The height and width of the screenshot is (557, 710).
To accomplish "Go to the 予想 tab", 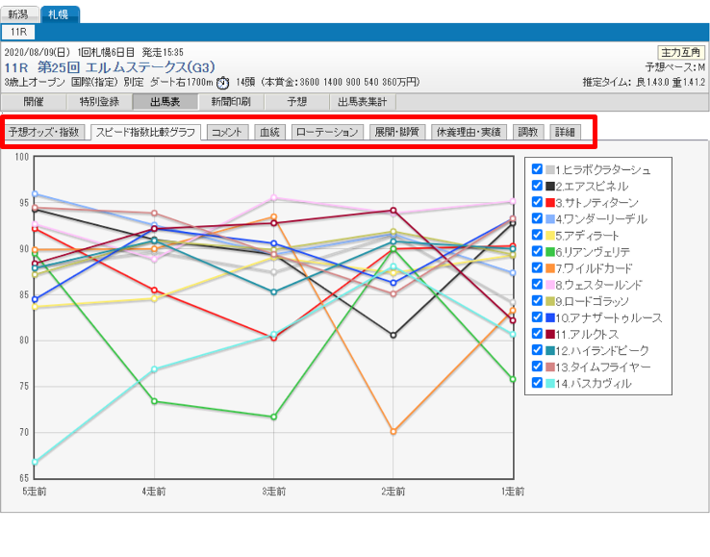I will coord(296,102).
